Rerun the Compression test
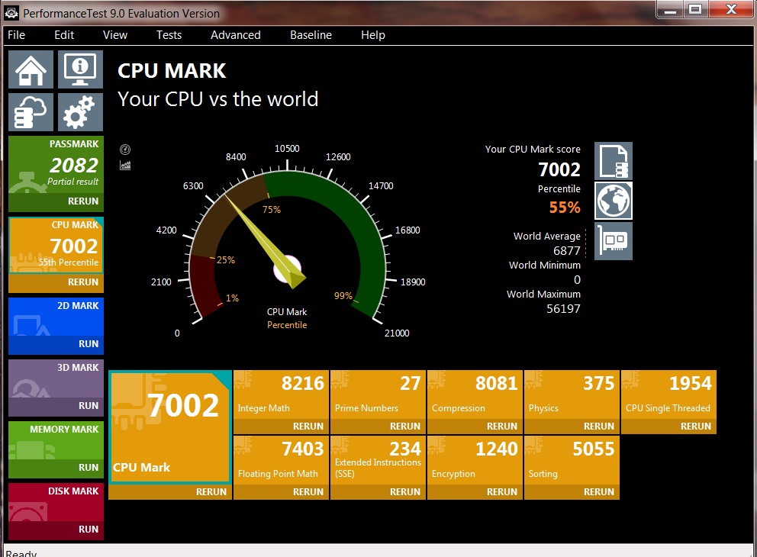This screenshot has width=757, height=557. click(475, 427)
